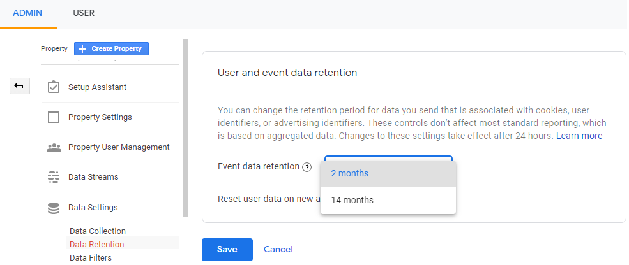Image resolution: width=629 pixels, height=265 pixels.
Task: Switch to the ADMIN tab
Action: 28,13
